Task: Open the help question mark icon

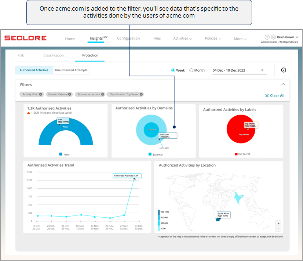Action: (267, 37)
